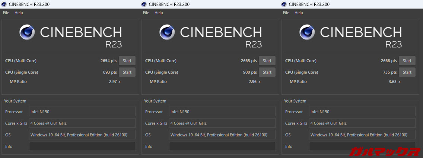Start the single core test showing 900 pts

click(267, 72)
